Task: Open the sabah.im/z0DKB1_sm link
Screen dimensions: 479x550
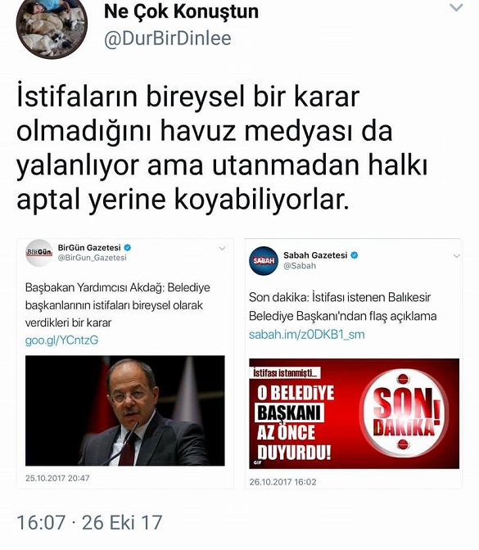Action: pyautogui.click(x=307, y=335)
